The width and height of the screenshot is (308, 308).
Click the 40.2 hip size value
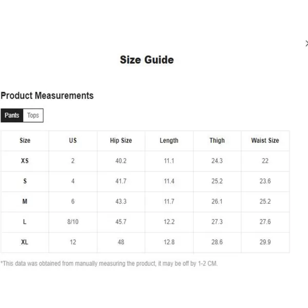(x=121, y=161)
